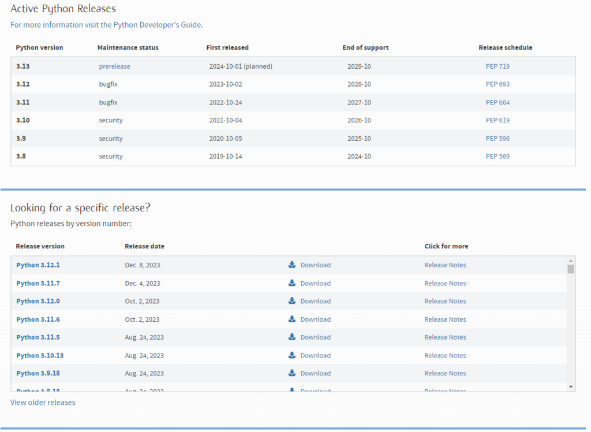Screen dimensions: 591x432
Task: Hit download icon for Python 3.11.5
Action: tap(292, 337)
